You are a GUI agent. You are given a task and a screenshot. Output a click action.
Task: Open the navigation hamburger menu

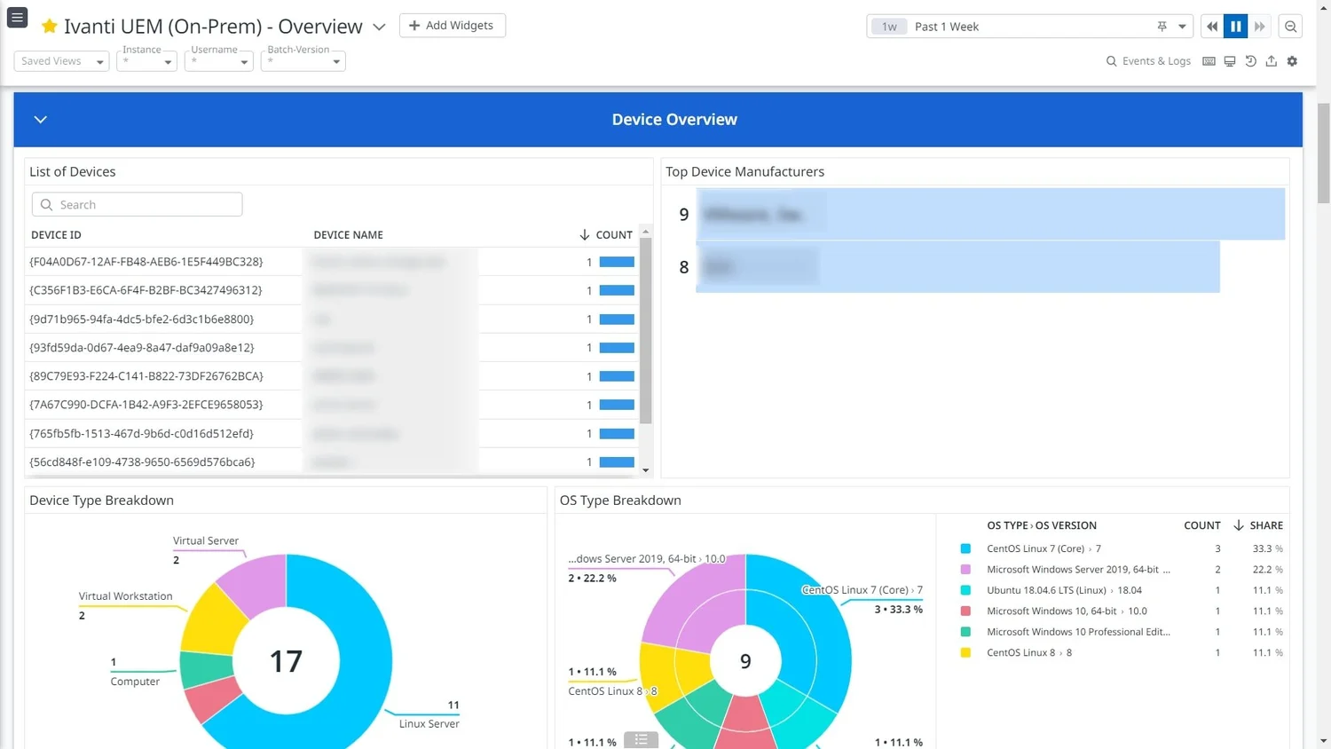(x=17, y=17)
